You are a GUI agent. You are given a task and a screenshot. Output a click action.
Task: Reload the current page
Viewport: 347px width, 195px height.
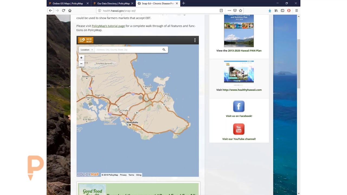pyautogui.click(x=63, y=11)
